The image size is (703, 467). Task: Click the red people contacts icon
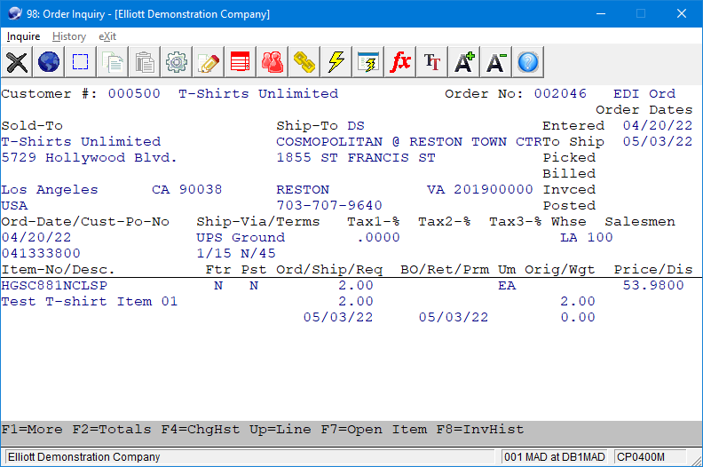point(273,62)
